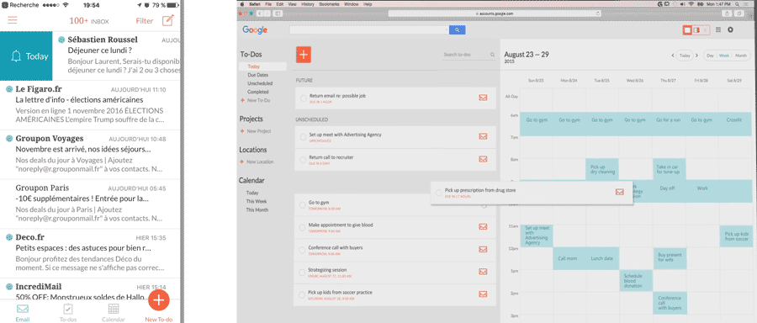Switch calendar to Month view
The image size is (757, 323).
pyautogui.click(x=741, y=56)
